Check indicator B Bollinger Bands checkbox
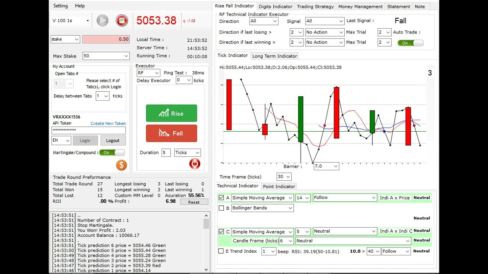 [221, 208]
